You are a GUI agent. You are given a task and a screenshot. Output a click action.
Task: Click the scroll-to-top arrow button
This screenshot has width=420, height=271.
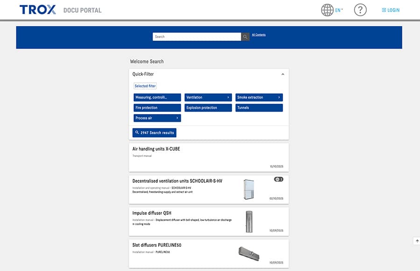(416, 241)
